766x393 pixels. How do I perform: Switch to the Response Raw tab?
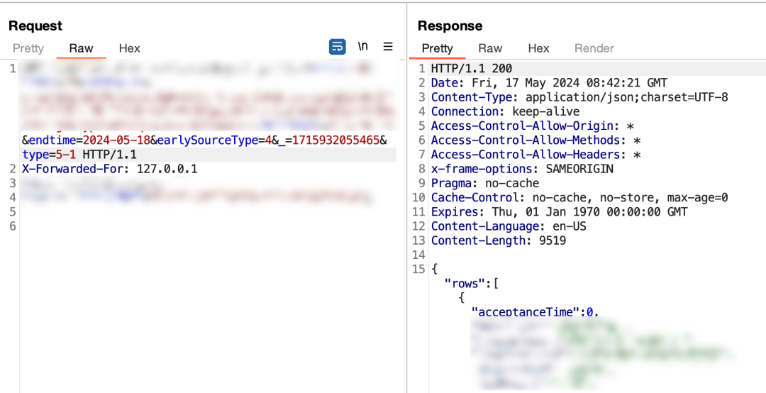(490, 48)
